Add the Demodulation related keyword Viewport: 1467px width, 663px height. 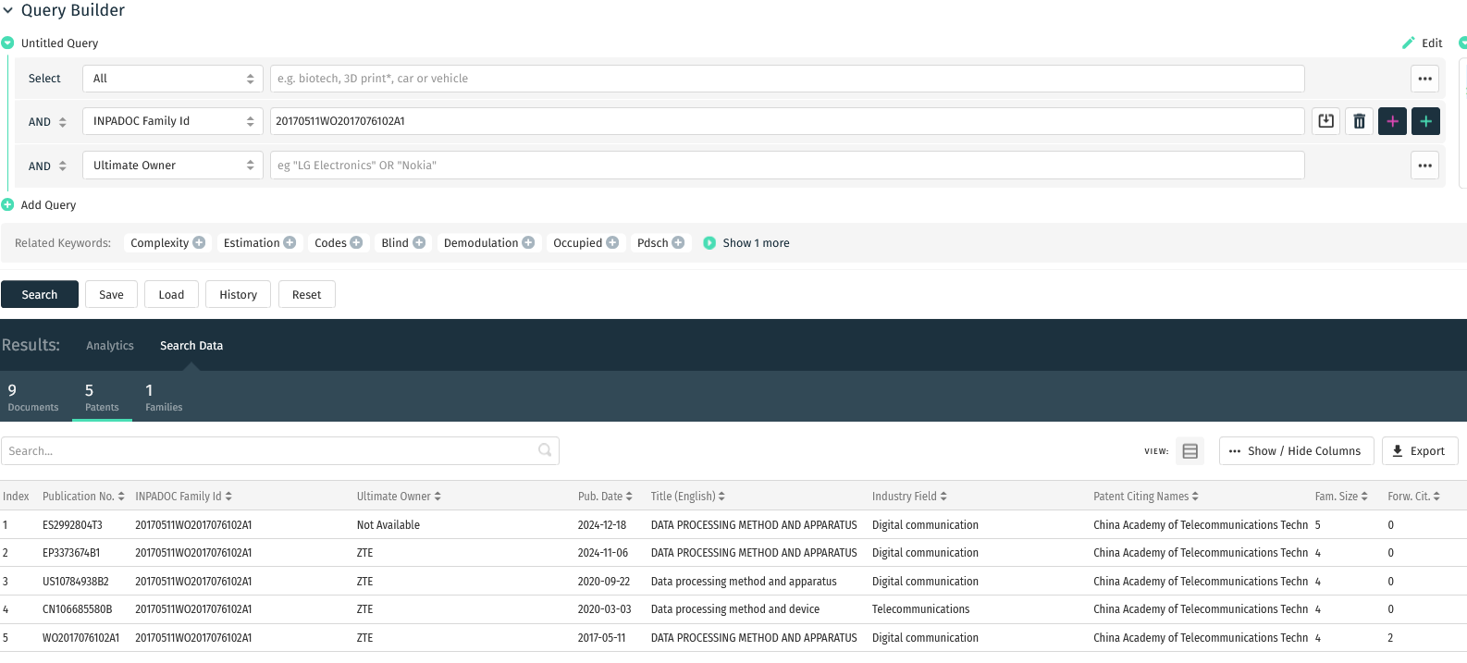click(x=528, y=242)
